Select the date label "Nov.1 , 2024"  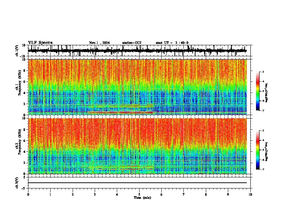99,43
